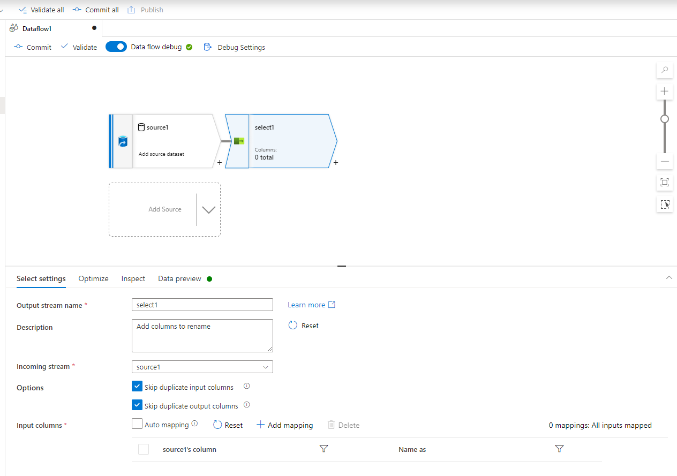Activate the multi-select canvas icon
The height and width of the screenshot is (476, 677).
pyautogui.click(x=664, y=204)
